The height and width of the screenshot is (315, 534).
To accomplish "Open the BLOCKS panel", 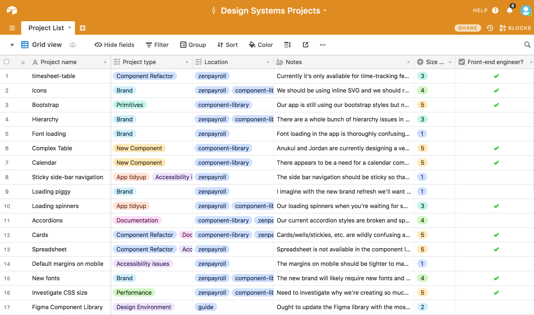I will [515, 28].
